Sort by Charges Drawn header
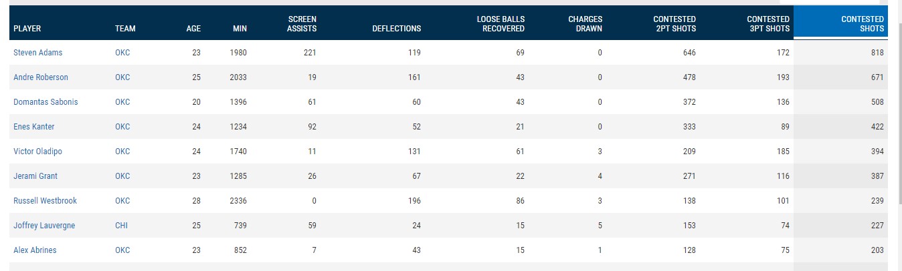 [584, 24]
